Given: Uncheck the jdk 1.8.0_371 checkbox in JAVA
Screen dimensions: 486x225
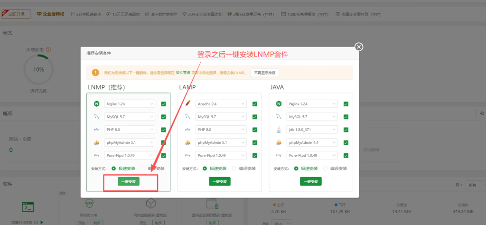Looking at the screenshot, I should click(x=346, y=130).
